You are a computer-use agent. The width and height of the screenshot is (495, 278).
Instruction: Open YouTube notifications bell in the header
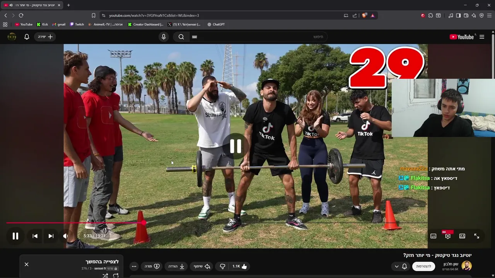point(27,37)
